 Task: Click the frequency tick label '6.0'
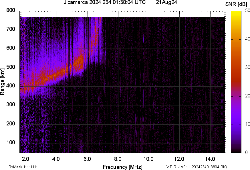coord(87,159)
